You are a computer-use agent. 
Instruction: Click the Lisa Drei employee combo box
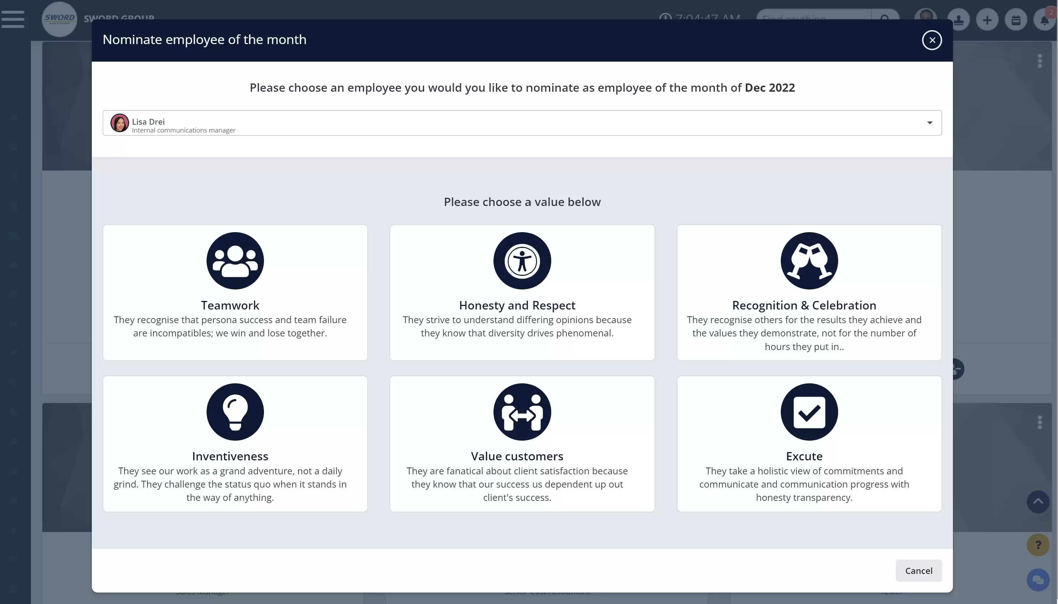522,123
